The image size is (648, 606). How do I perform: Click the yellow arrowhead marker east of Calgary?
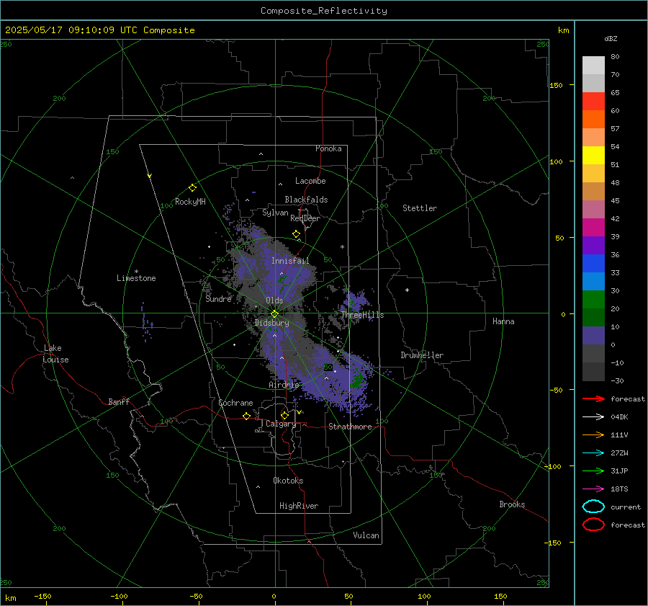[300, 412]
